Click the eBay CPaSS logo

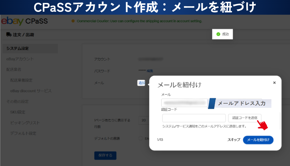click(24, 21)
